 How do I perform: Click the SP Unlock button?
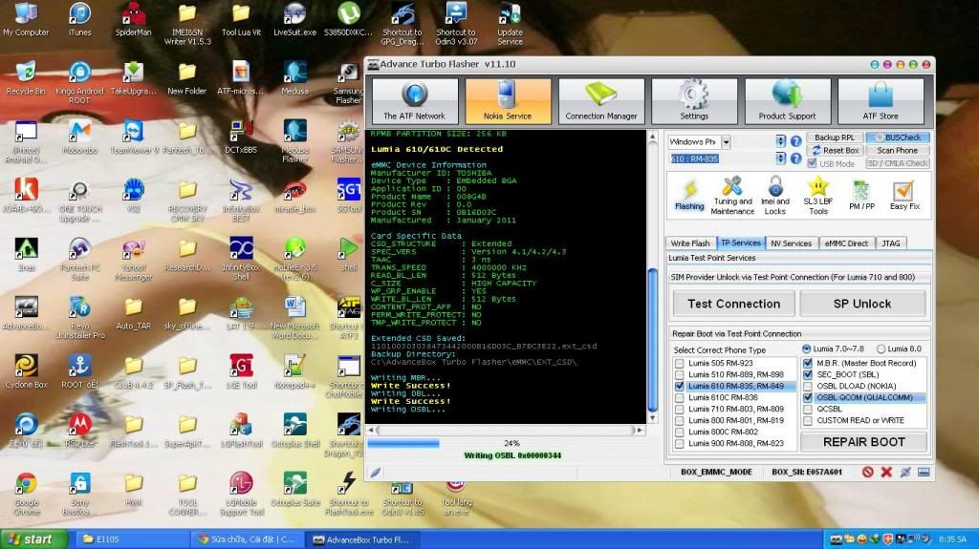[862, 304]
